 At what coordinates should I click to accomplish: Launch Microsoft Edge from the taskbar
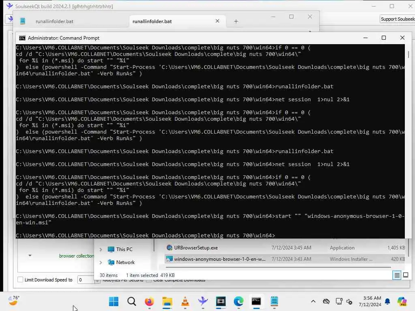coord(238,301)
